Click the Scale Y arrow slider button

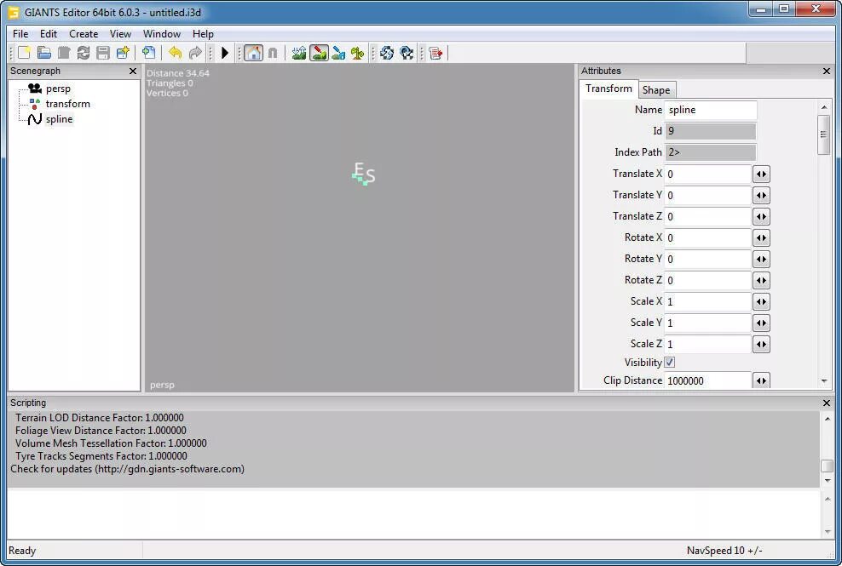pyautogui.click(x=761, y=323)
